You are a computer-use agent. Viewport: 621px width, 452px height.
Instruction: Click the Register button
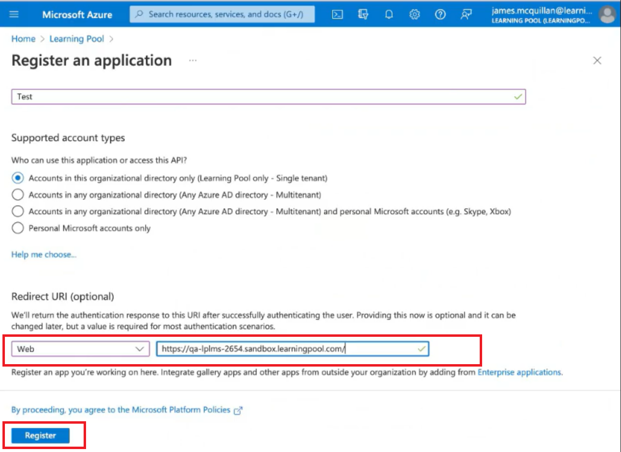click(x=41, y=435)
